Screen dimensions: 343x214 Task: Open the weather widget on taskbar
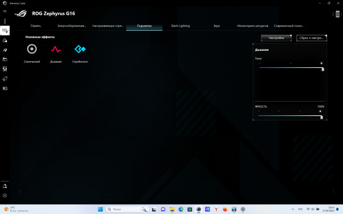click(x=17, y=209)
